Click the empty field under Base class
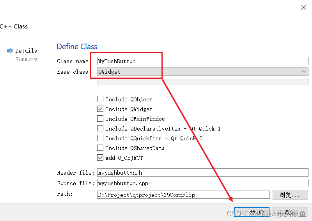Image resolution: width=312 pixels, height=221 pixels. pos(202,82)
